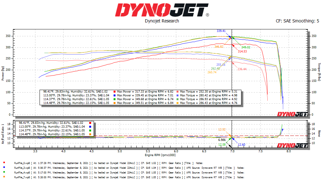Select the 236.44 torque data label
The width and height of the screenshot is (324, 182).
[242, 69]
